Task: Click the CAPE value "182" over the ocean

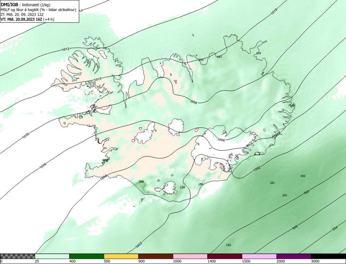Action: point(303,176)
